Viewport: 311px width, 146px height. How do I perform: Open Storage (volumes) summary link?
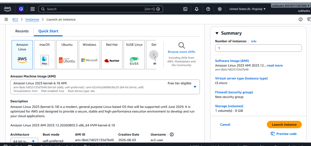[x=229, y=106]
